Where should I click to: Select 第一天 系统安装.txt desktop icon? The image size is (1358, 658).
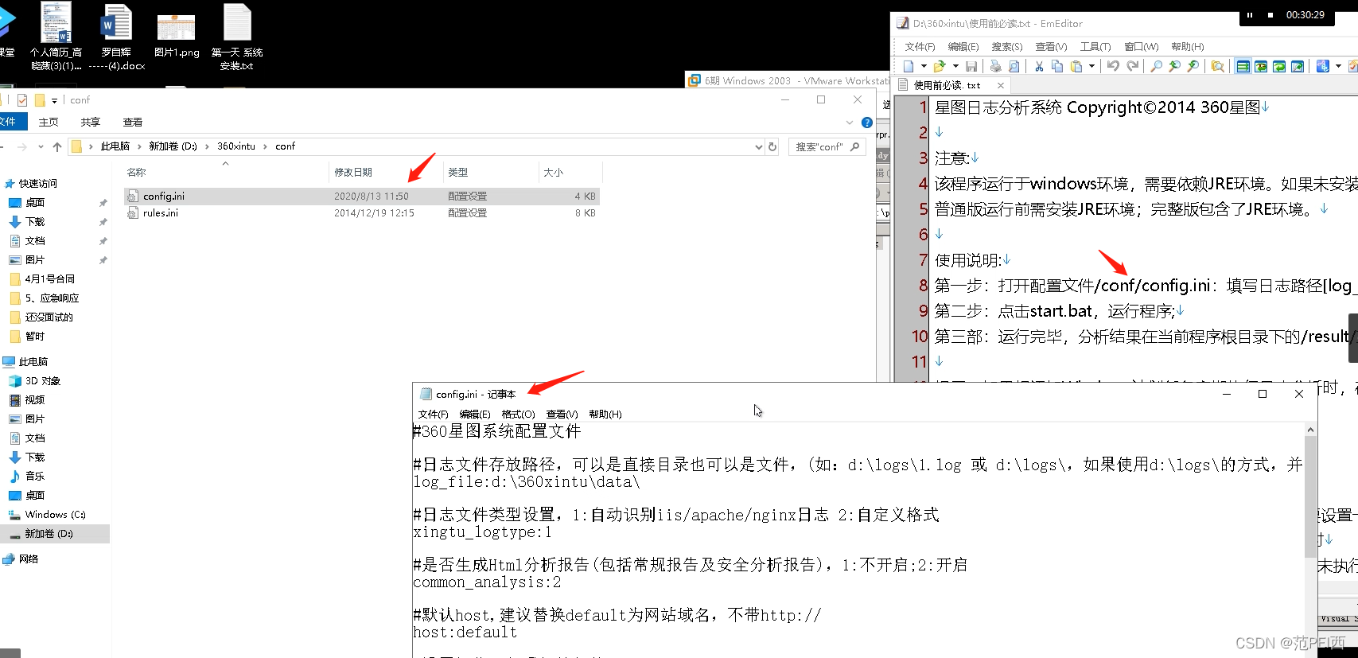pyautogui.click(x=237, y=37)
